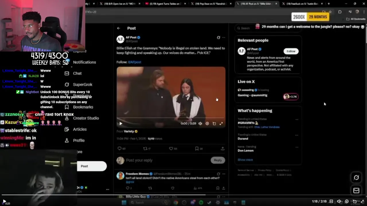Repost the Freedom Memes comment
The height and width of the screenshot is (206, 367).
(150, 188)
